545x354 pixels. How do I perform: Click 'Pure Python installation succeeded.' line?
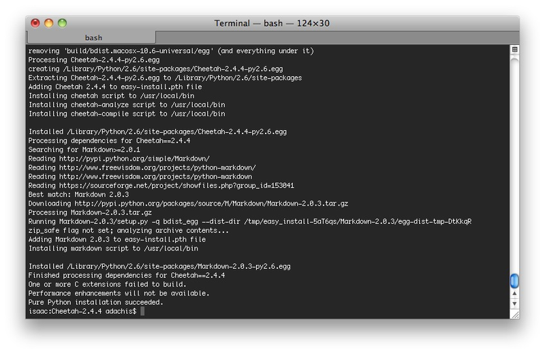pyautogui.click(x=96, y=302)
